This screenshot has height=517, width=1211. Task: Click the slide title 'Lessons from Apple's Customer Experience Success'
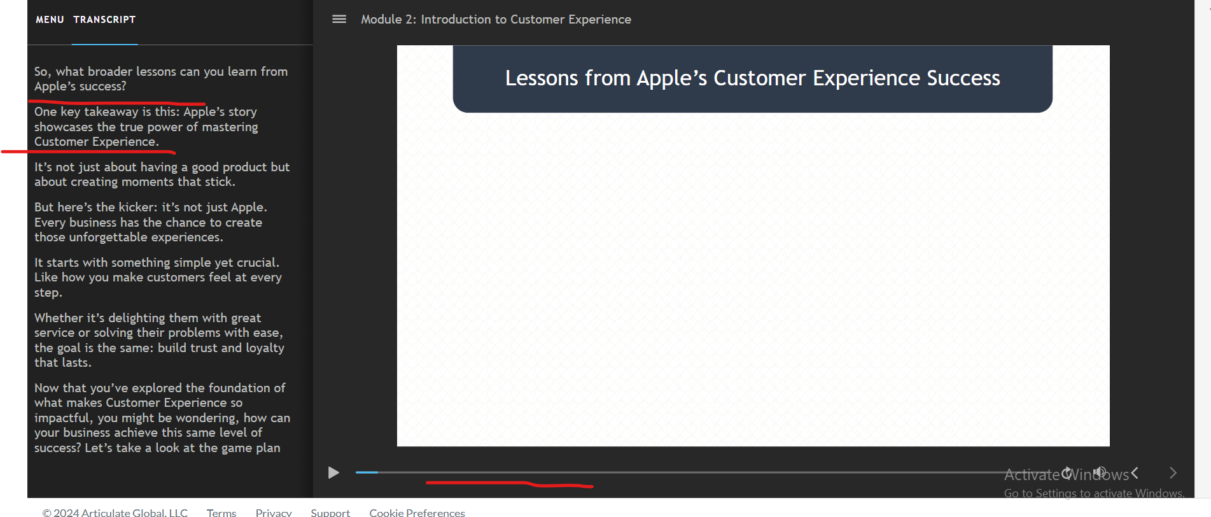pyautogui.click(x=752, y=78)
